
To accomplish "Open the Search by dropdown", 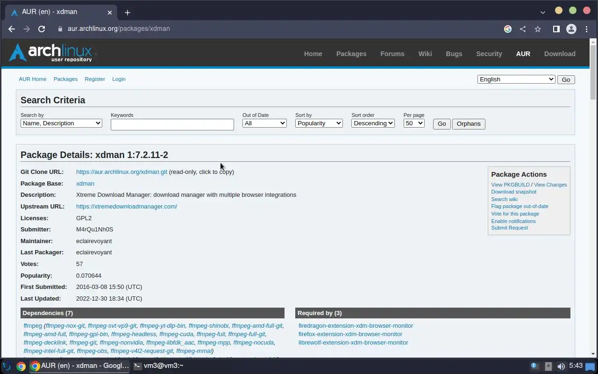I will pos(61,123).
